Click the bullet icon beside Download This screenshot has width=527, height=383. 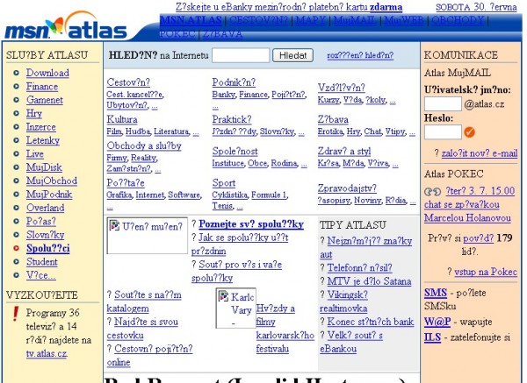tap(16, 73)
